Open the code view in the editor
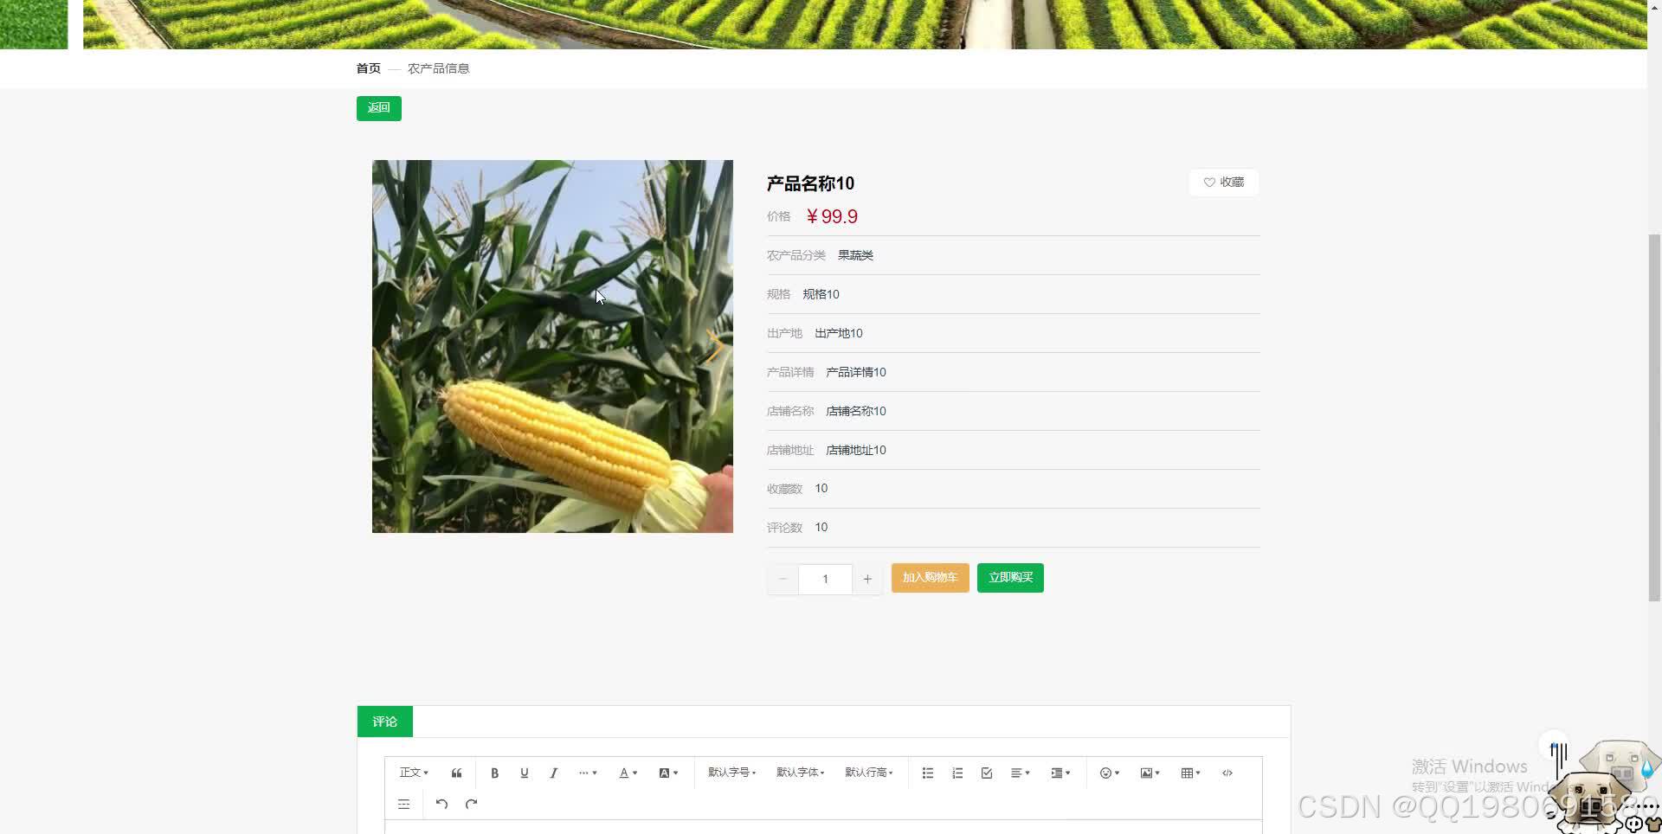1662x834 pixels. point(1227,773)
